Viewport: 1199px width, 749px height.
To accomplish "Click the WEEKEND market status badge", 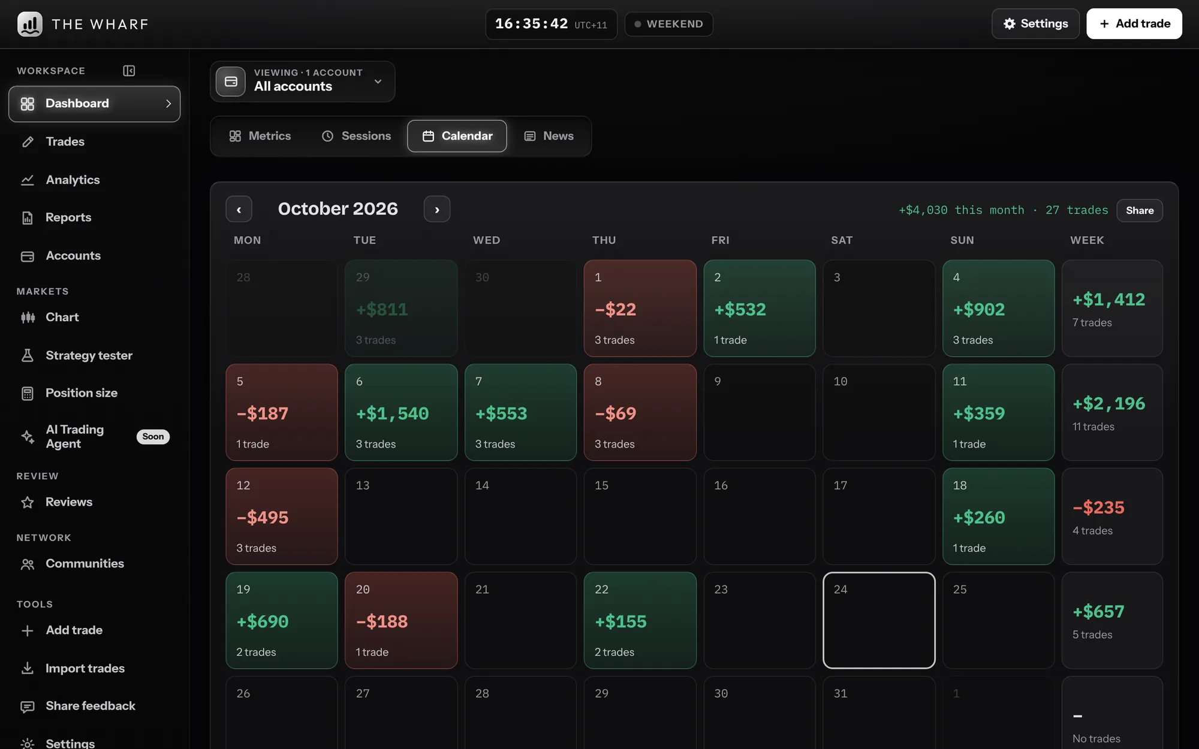I will tap(669, 24).
